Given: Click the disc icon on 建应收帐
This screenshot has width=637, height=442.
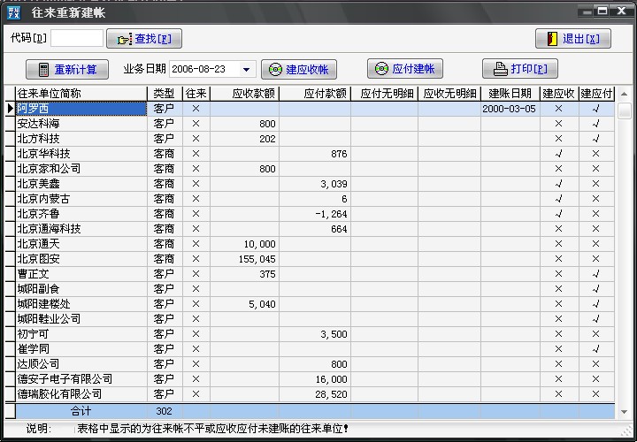Looking at the screenshot, I should pos(275,70).
